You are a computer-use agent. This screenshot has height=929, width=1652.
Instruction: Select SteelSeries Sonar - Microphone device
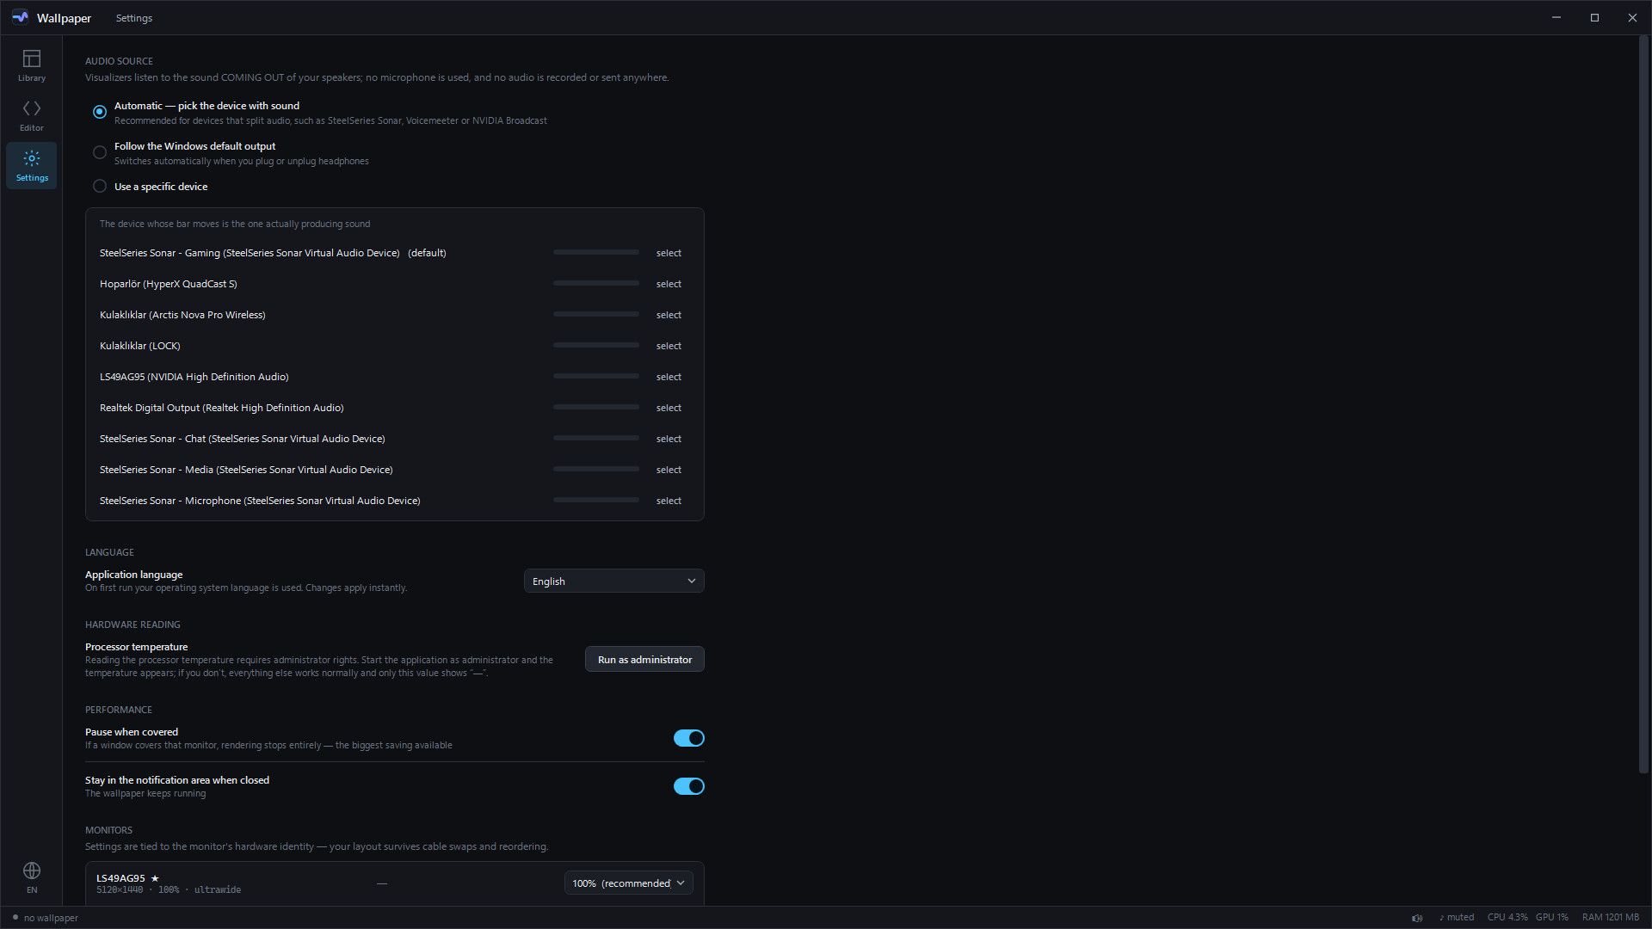tap(669, 501)
